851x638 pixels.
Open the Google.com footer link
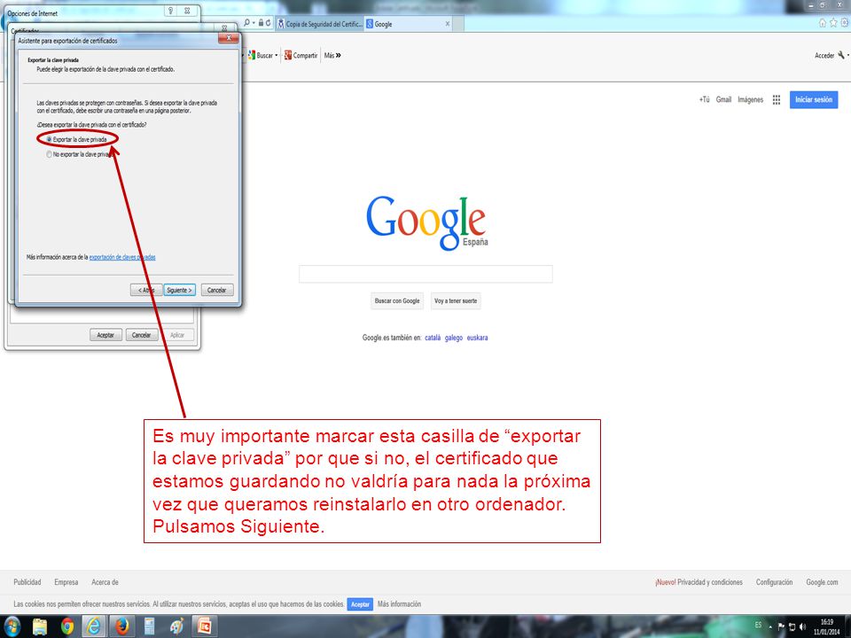(x=822, y=582)
